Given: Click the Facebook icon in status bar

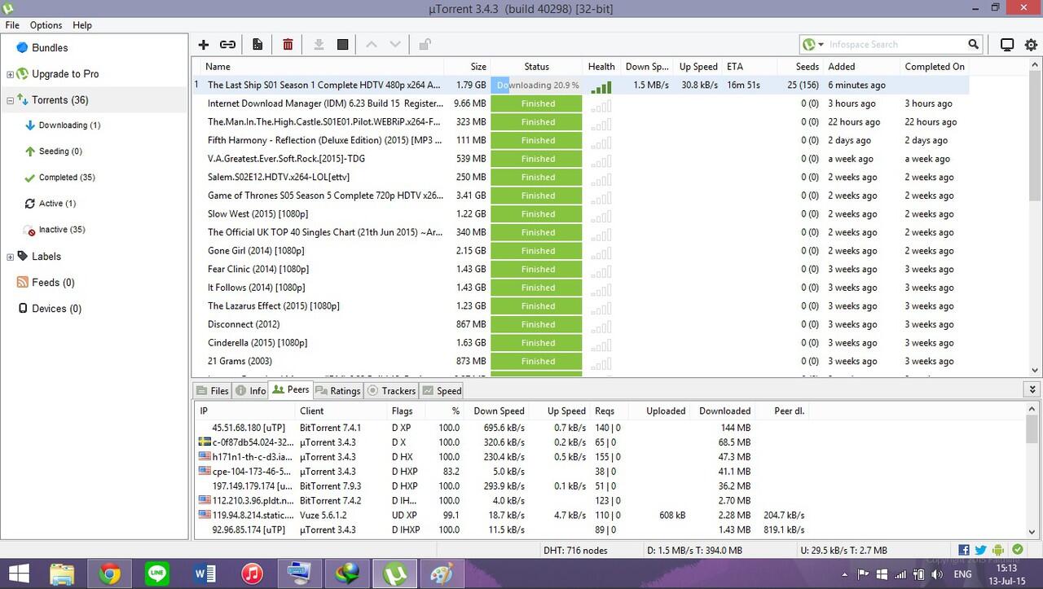Looking at the screenshot, I should tap(964, 551).
